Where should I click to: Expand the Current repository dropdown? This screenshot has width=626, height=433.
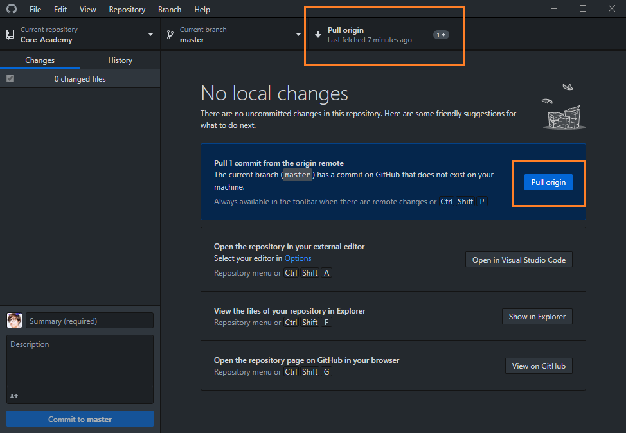[x=150, y=35]
